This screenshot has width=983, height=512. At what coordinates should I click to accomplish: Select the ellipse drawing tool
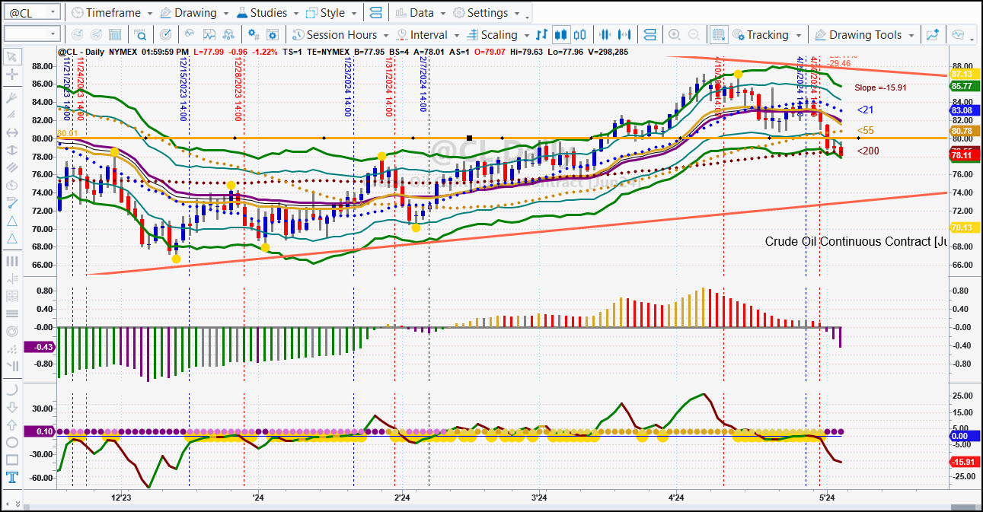[11, 442]
